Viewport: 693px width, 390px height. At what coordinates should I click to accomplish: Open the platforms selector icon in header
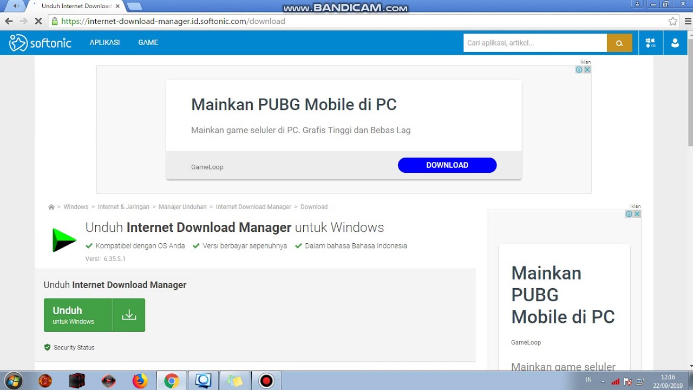tap(650, 43)
